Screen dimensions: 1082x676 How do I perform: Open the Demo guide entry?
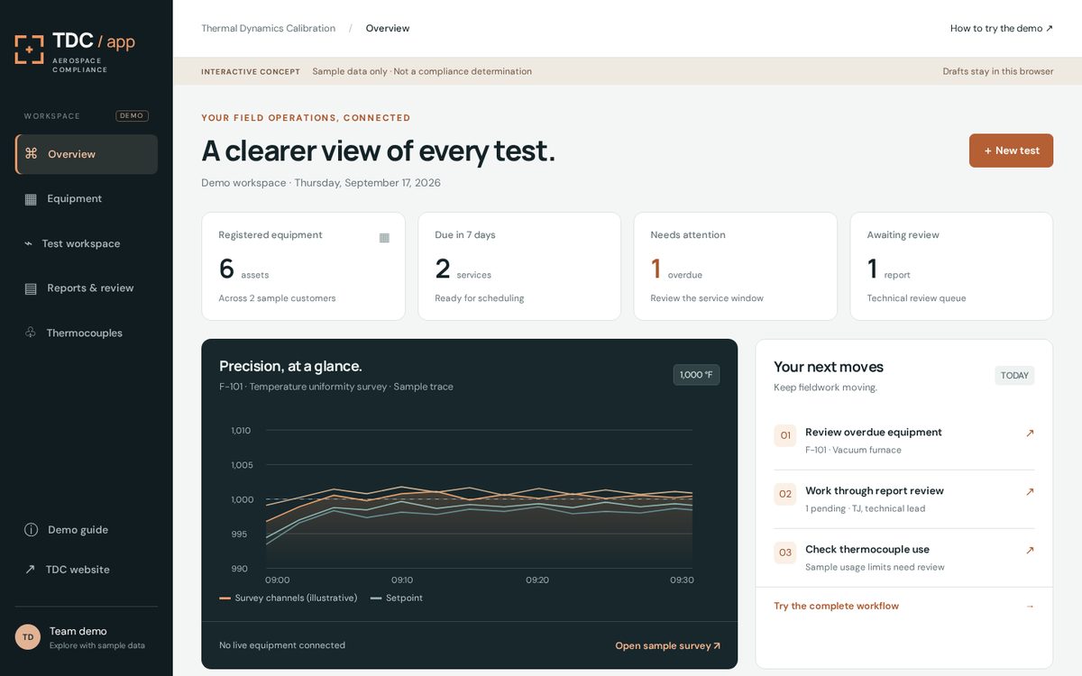pos(87,530)
